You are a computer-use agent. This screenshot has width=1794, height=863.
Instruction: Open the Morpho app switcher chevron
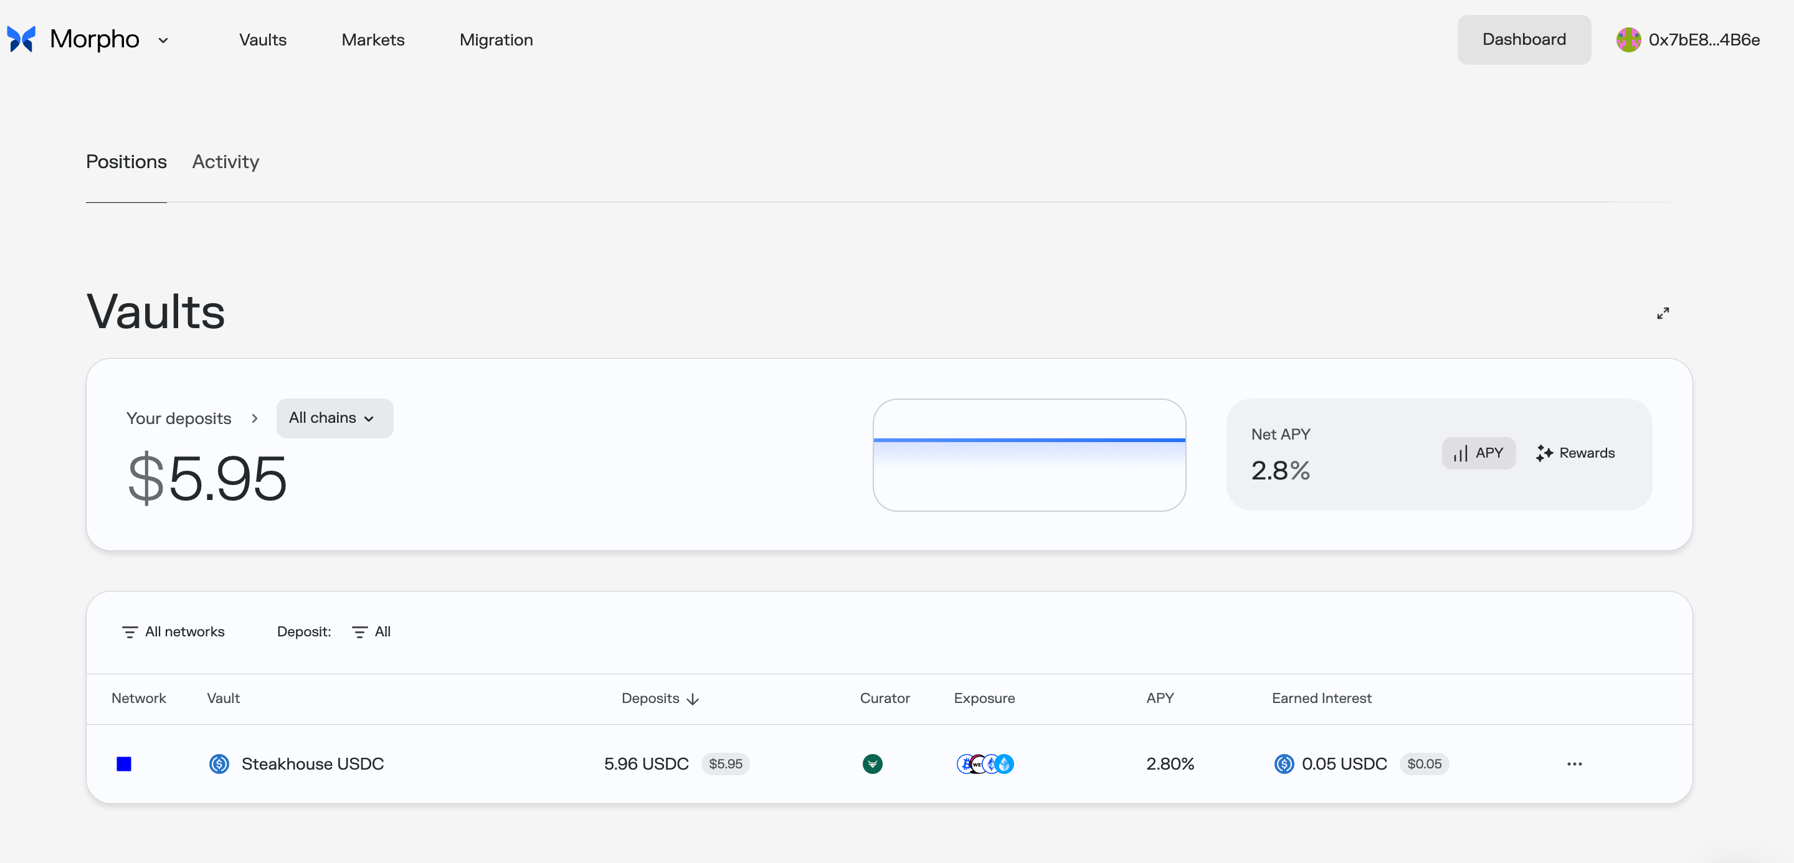tap(163, 40)
